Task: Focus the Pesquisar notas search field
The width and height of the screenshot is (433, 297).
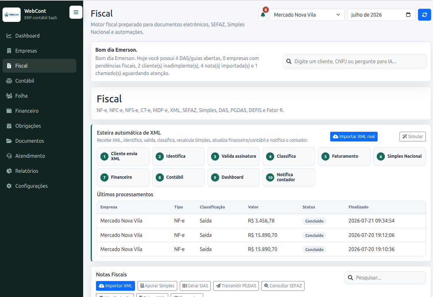Action: tap(385, 278)
